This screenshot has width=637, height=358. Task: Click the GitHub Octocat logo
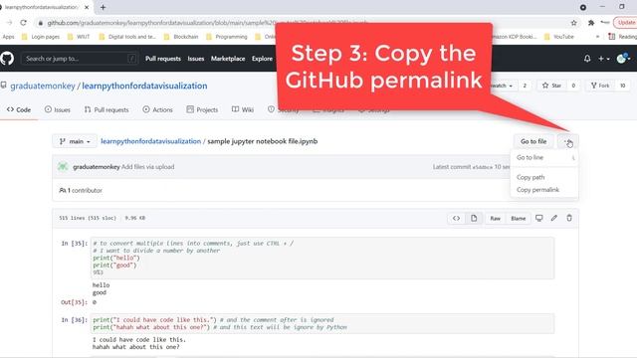click(x=7, y=59)
